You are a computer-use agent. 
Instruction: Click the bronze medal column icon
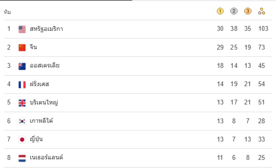(248, 11)
